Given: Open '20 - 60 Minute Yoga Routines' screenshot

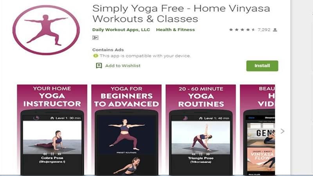Looking at the screenshot, I should pyautogui.click(x=201, y=130).
